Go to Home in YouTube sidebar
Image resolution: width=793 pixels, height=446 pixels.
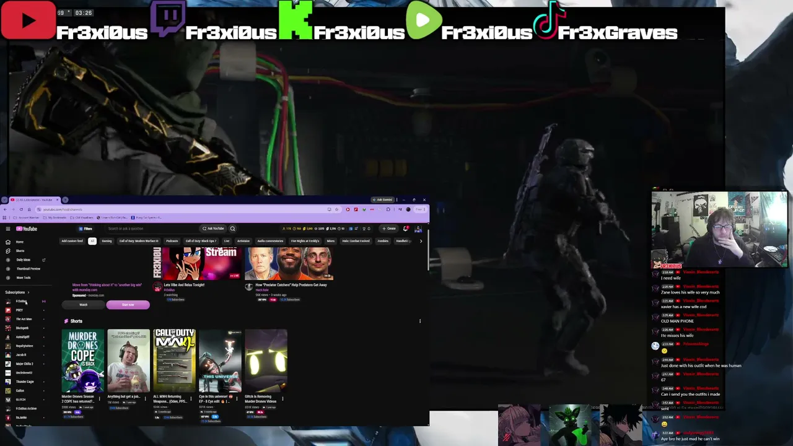point(20,242)
